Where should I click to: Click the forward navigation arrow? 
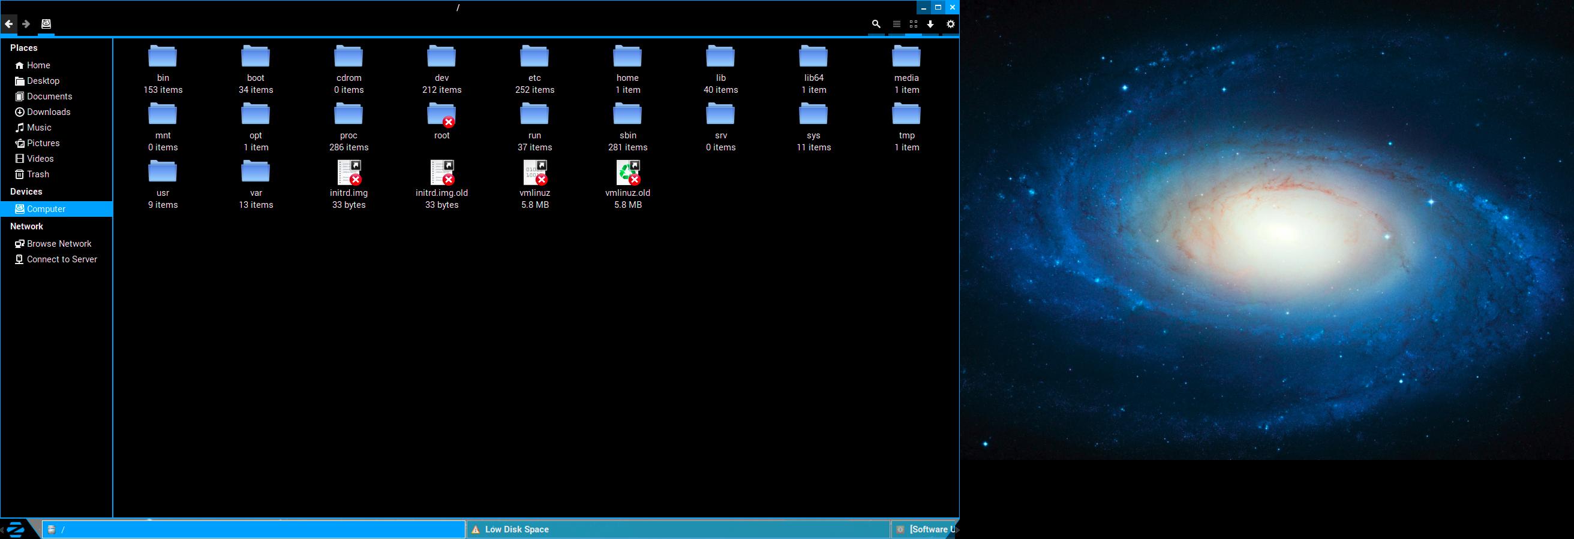pyautogui.click(x=26, y=24)
